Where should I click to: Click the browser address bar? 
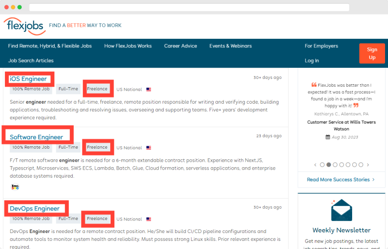[x=189, y=7]
